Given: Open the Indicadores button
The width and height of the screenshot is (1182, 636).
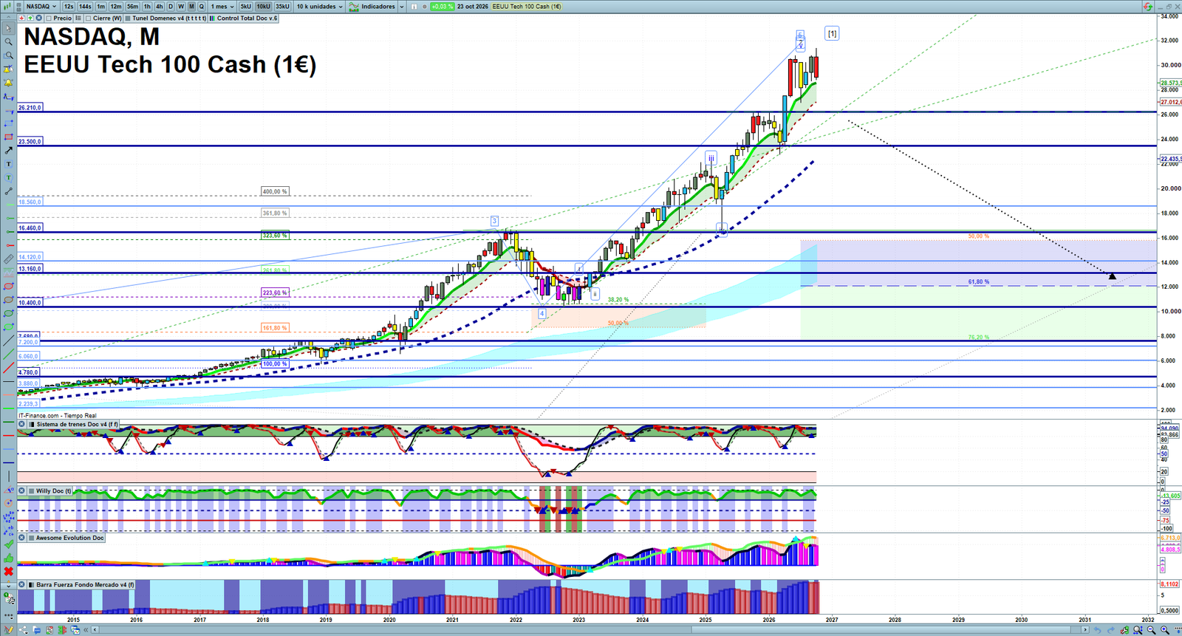Looking at the screenshot, I should [x=372, y=7].
